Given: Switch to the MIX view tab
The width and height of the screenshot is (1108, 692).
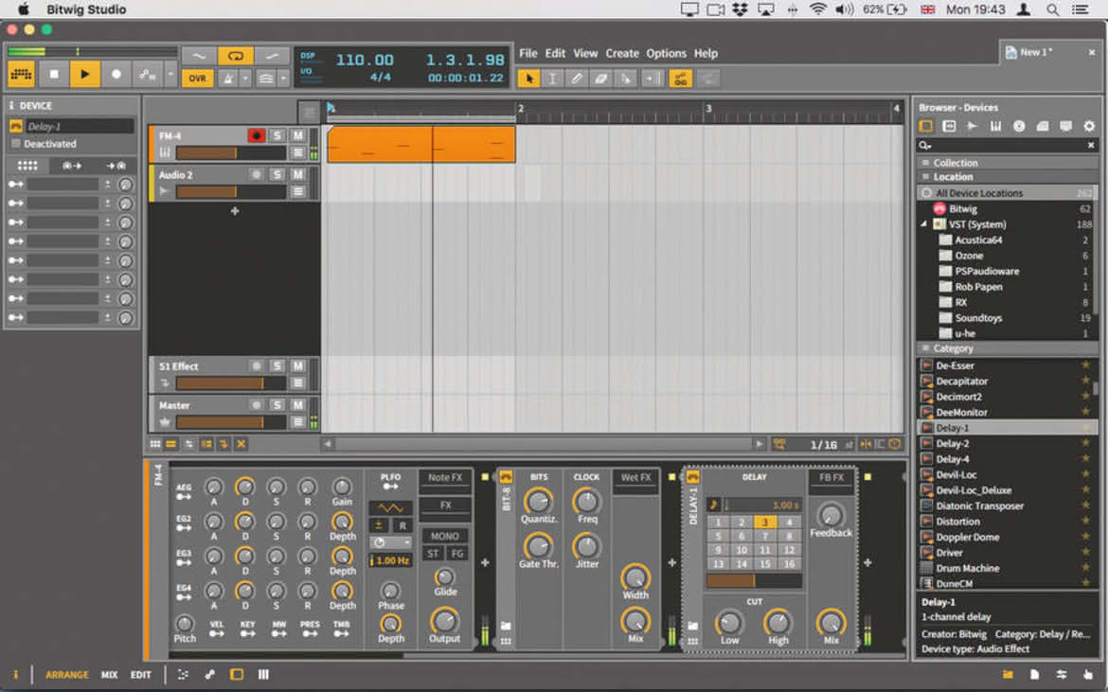Looking at the screenshot, I should [110, 674].
